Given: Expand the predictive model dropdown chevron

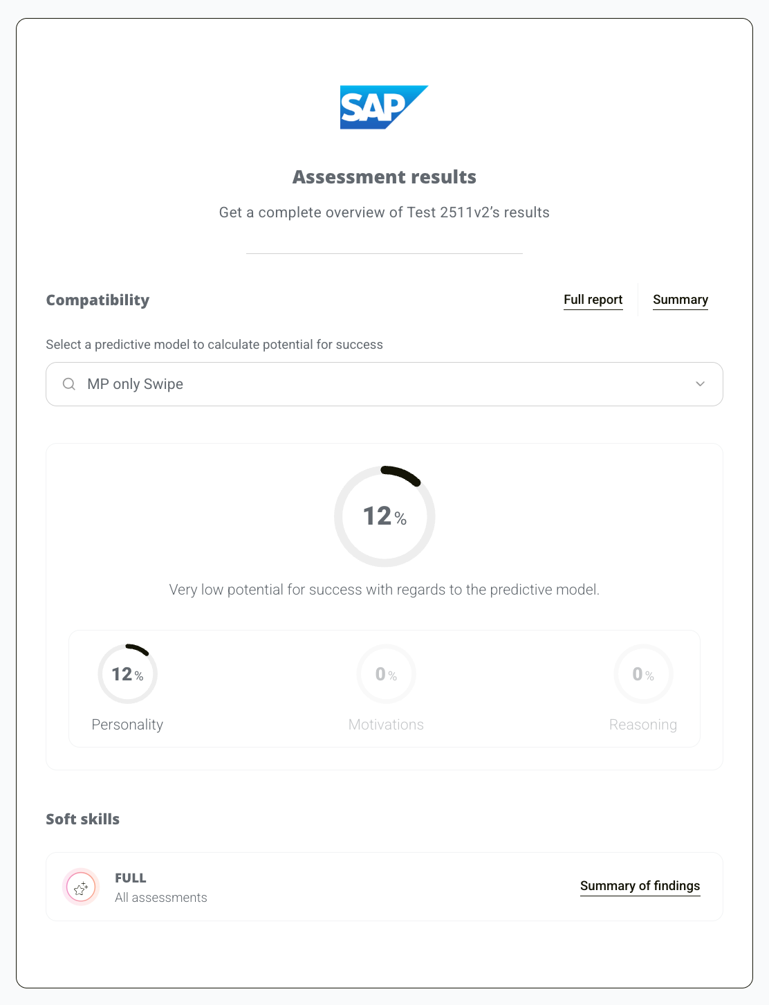Looking at the screenshot, I should [x=700, y=384].
